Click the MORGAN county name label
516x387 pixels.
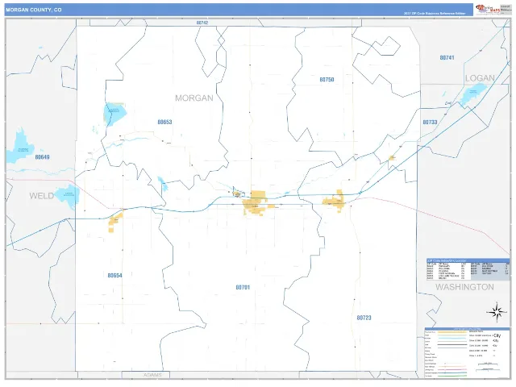pyautogui.click(x=194, y=98)
